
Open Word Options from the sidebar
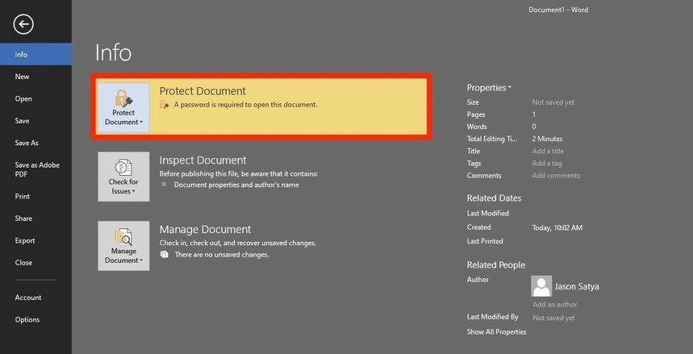(x=36, y=319)
